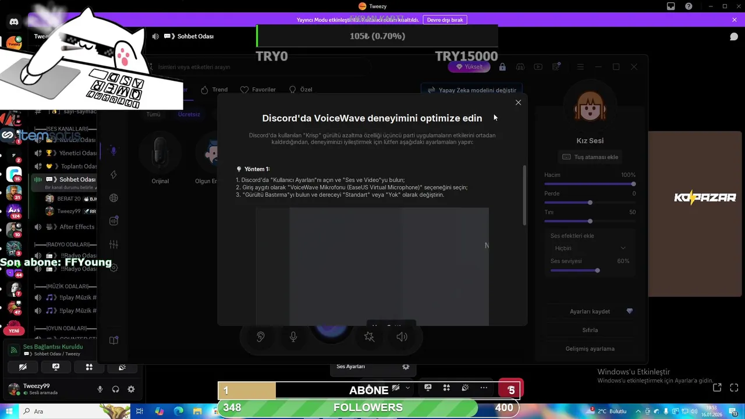Close the Discord optimization dialog
The width and height of the screenshot is (745, 419).
pyautogui.click(x=518, y=102)
